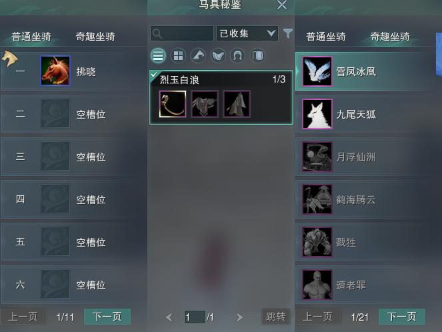Select the list view filter icon
This screenshot has width=442, height=332.
click(x=158, y=55)
